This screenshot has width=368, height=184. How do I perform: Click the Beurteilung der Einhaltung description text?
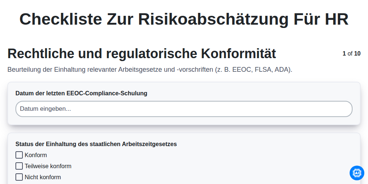tap(150, 70)
